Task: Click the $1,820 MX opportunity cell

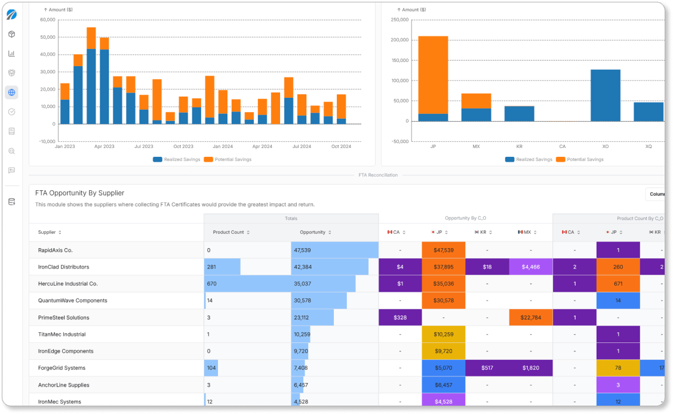Action: (x=531, y=367)
